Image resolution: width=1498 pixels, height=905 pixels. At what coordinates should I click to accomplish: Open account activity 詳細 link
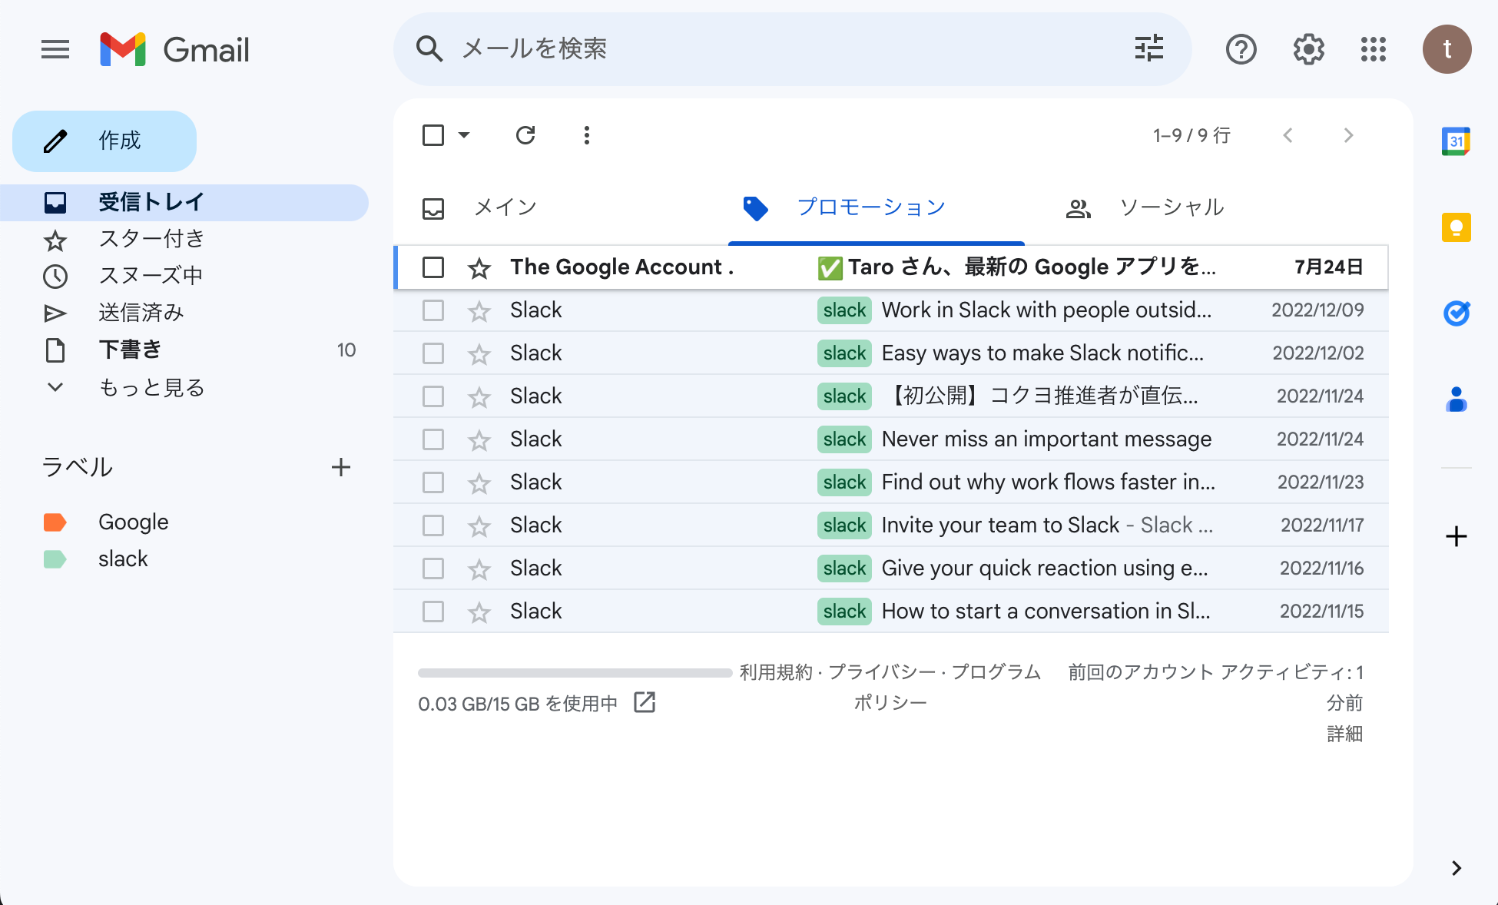(x=1344, y=734)
